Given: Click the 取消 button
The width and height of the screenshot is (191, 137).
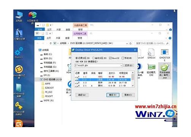Looking at the screenshot, I should 128,95.
